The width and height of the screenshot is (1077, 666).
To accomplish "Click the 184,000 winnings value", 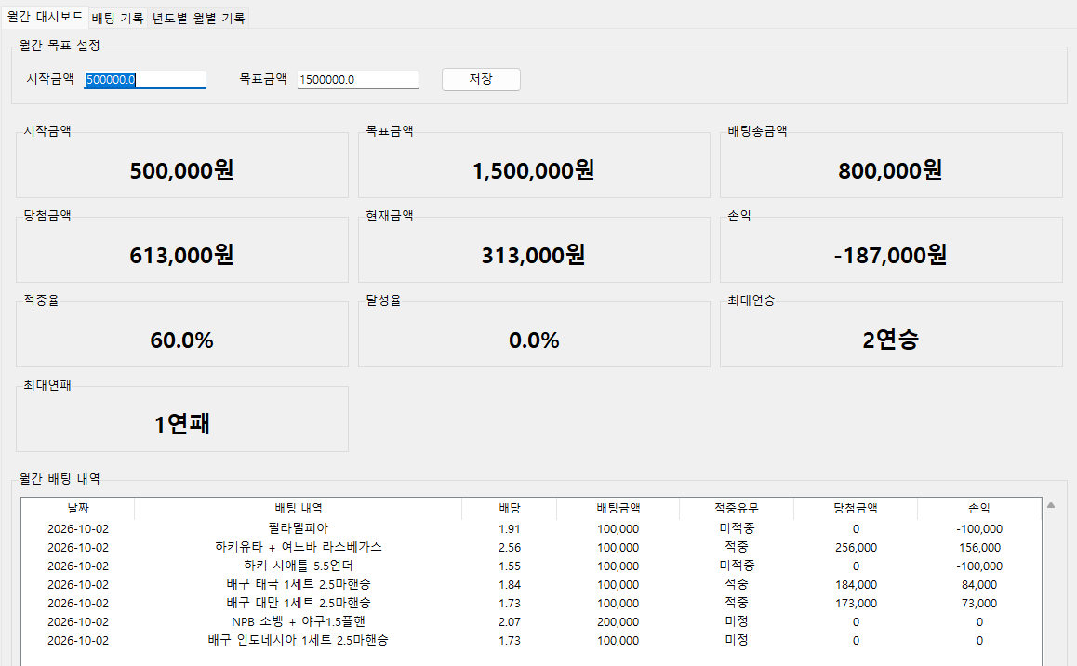I will (856, 585).
